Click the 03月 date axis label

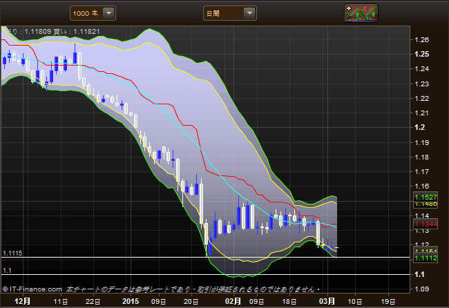tap(327, 301)
